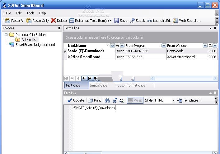
Task: Switch to the Text Clips tab
Action: pos(77,85)
